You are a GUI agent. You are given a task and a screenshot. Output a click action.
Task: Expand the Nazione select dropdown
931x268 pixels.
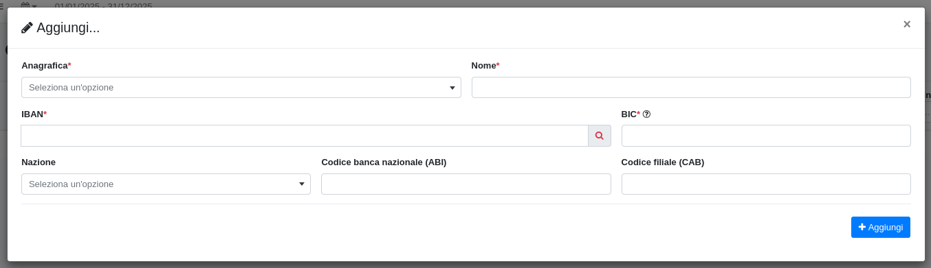[166, 184]
